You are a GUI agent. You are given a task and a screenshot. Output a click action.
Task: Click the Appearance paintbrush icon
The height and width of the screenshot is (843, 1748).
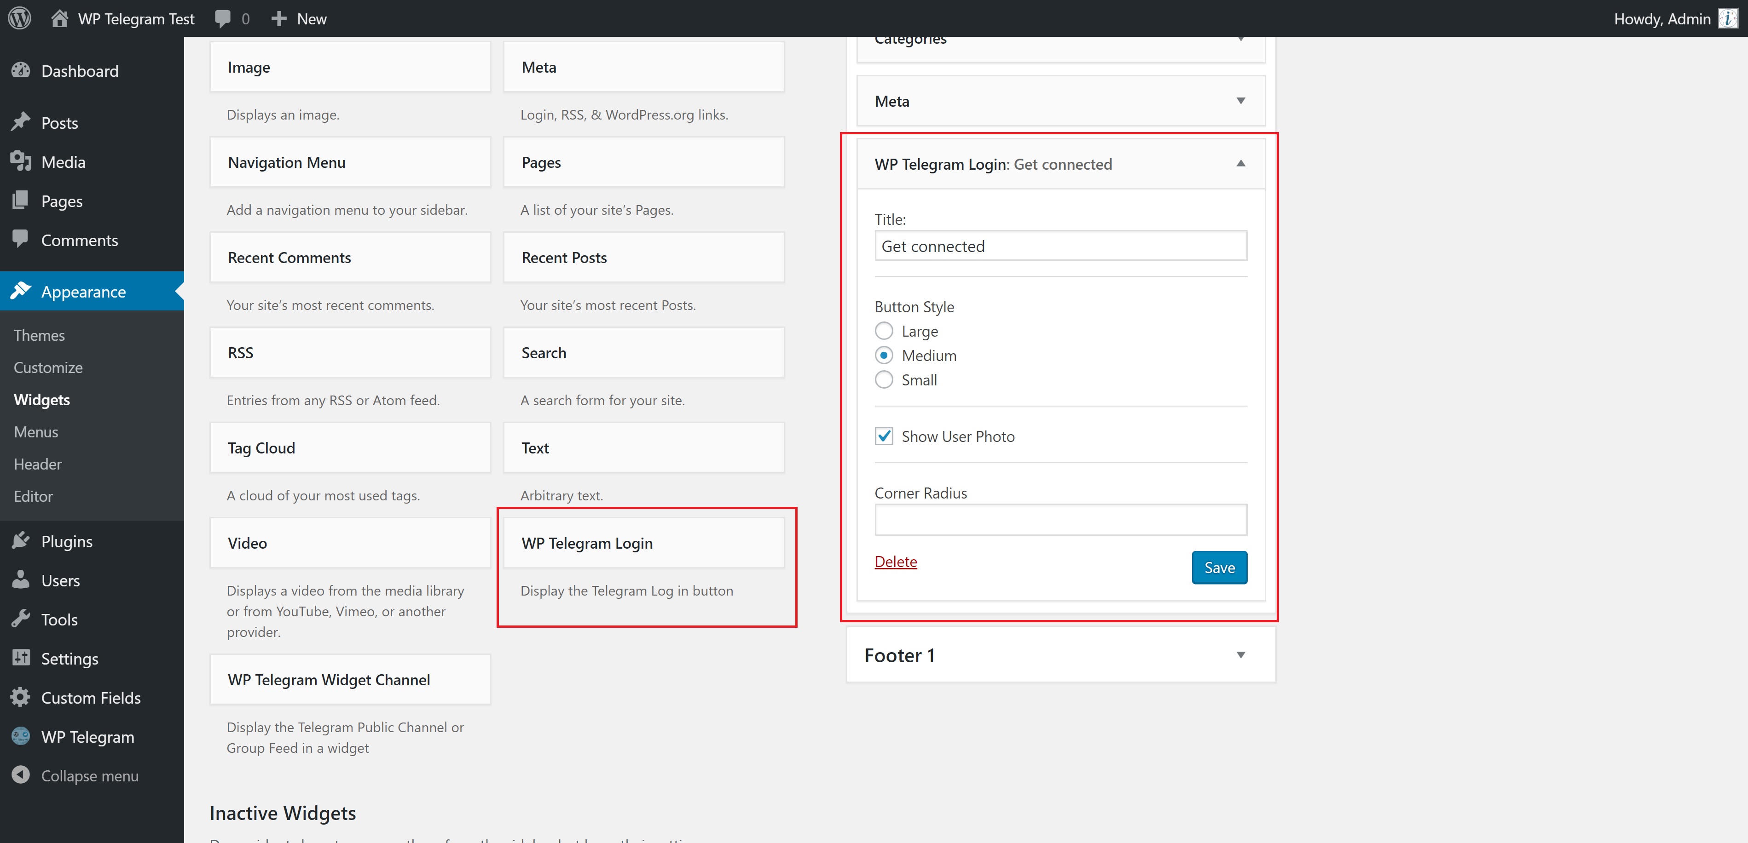point(21,291)
